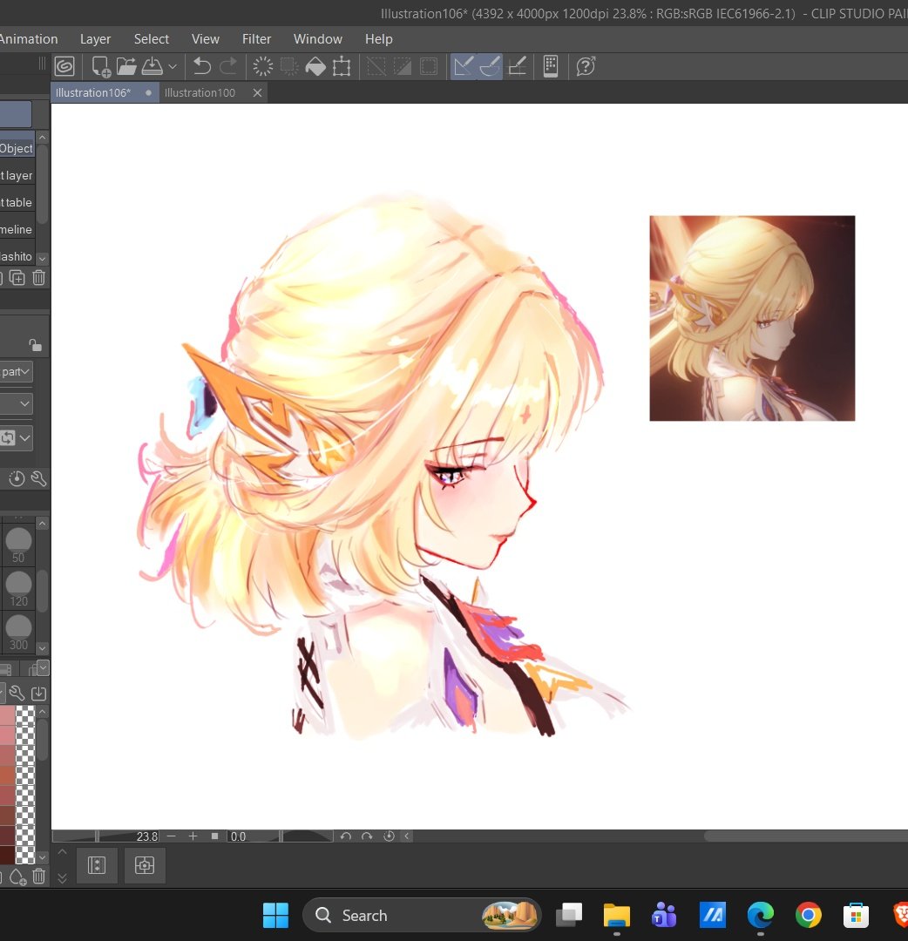Switch to the Illustration100 tab
This screenshot has width=908, height=941.
(200, 92)
